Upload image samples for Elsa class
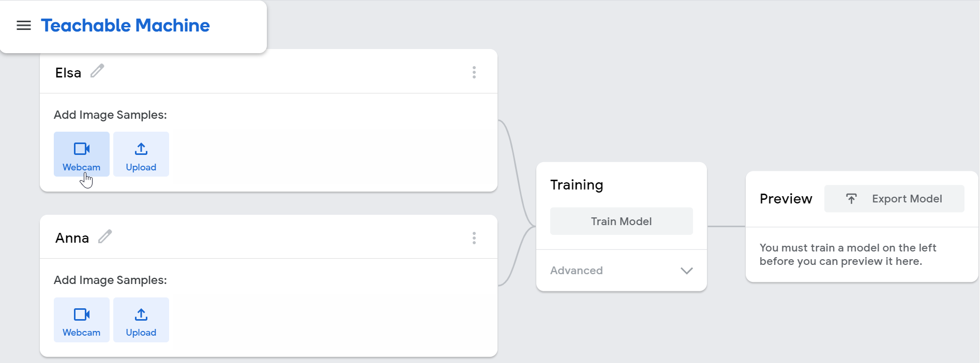 (141, 154)
